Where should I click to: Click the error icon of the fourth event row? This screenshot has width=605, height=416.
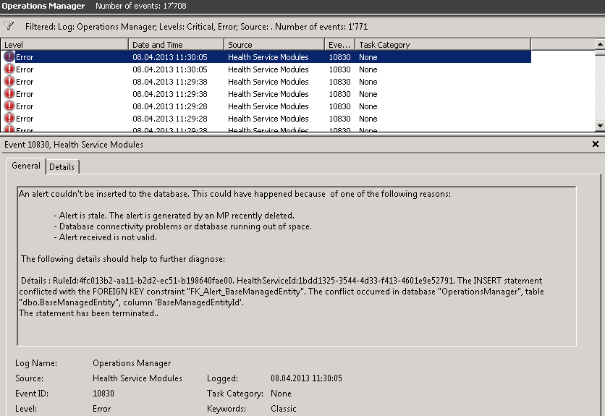click(x=9, y=94)
